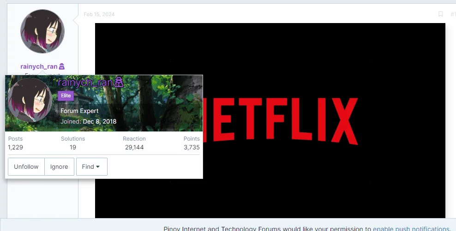Click the badge icon beside the sidebar username
Viewport: 456px width, 231px height.
tap(62, 66)
